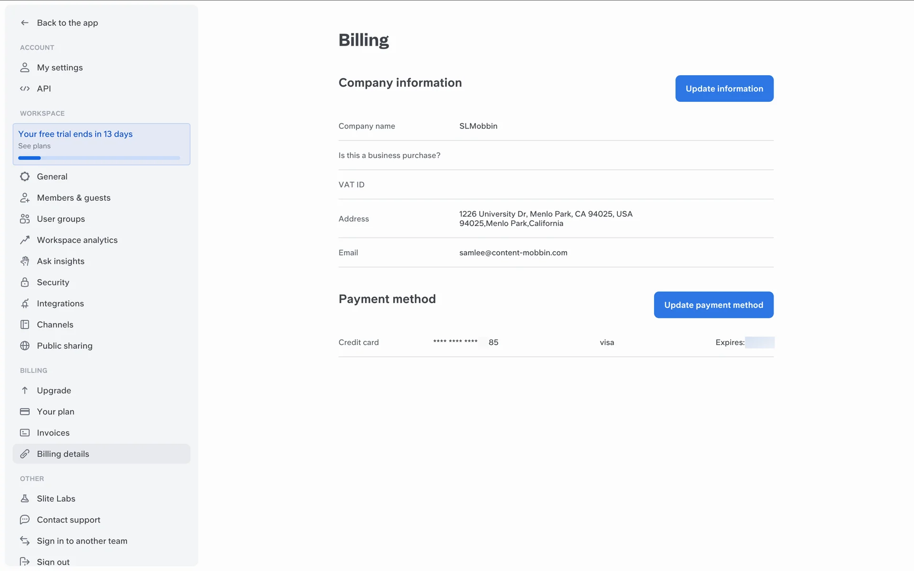Click the Update payment method button
The height and width of the screenshot is (571, 914).
pos(713,305)
